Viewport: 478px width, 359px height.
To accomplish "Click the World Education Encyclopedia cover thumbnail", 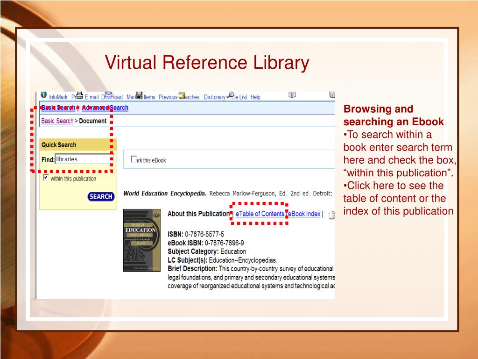I will coord(142,240).
